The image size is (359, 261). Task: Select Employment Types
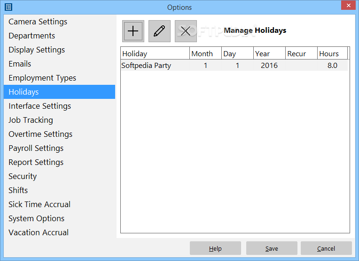pos(59,78)
